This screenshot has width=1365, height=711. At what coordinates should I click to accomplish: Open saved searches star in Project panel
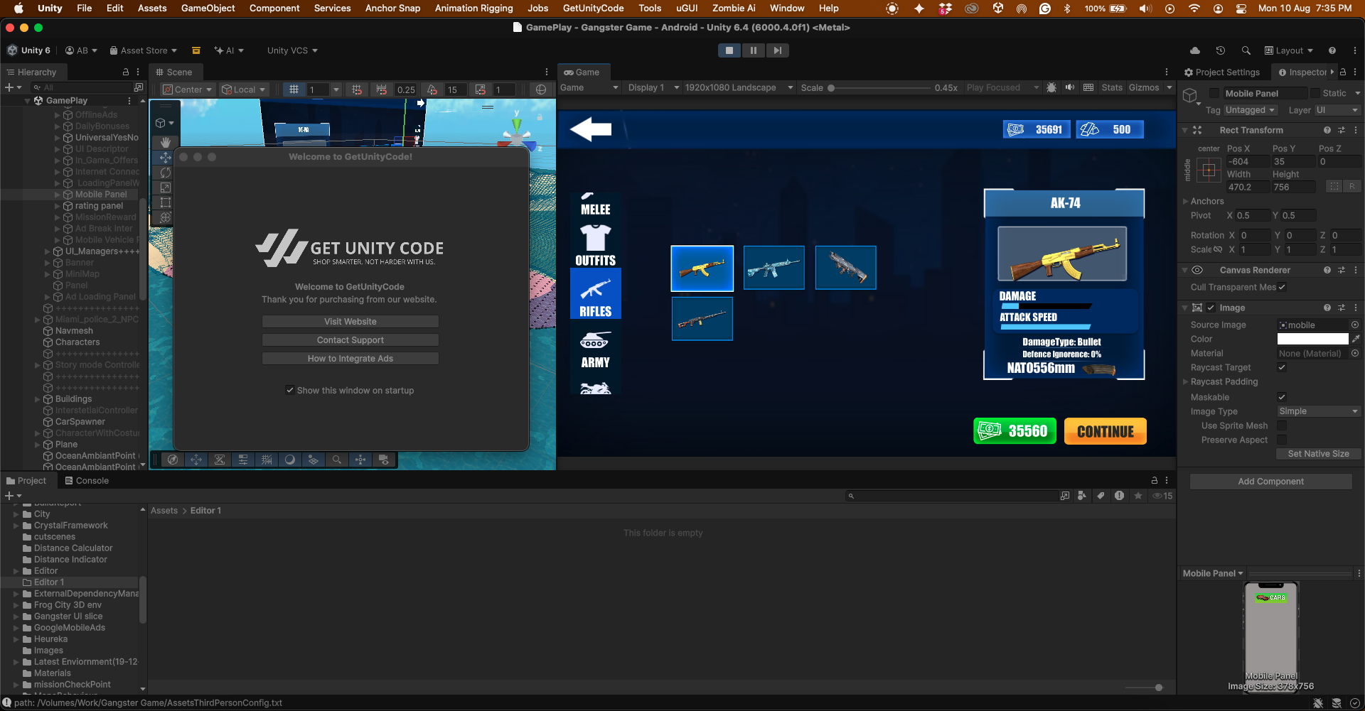click(1138, 496)
